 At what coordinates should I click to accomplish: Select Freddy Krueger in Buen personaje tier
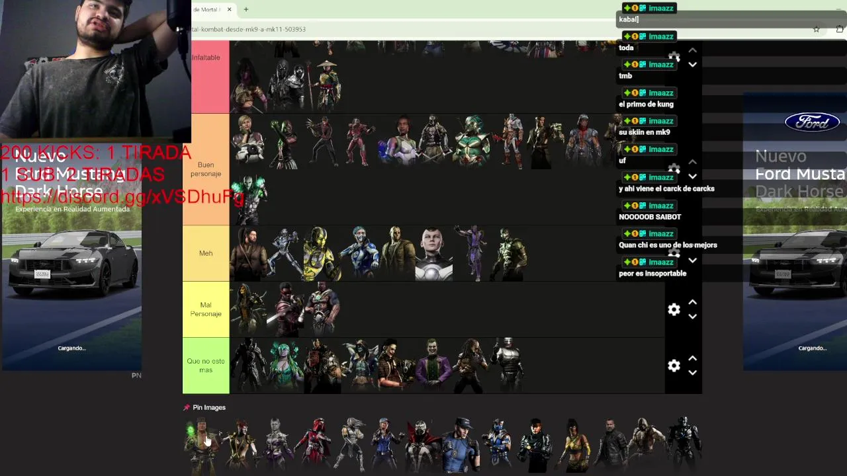coord(324,141)
